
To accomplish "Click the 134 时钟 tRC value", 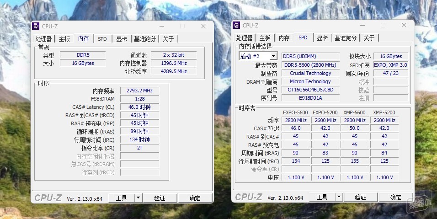I will click(x=139, y=139).
